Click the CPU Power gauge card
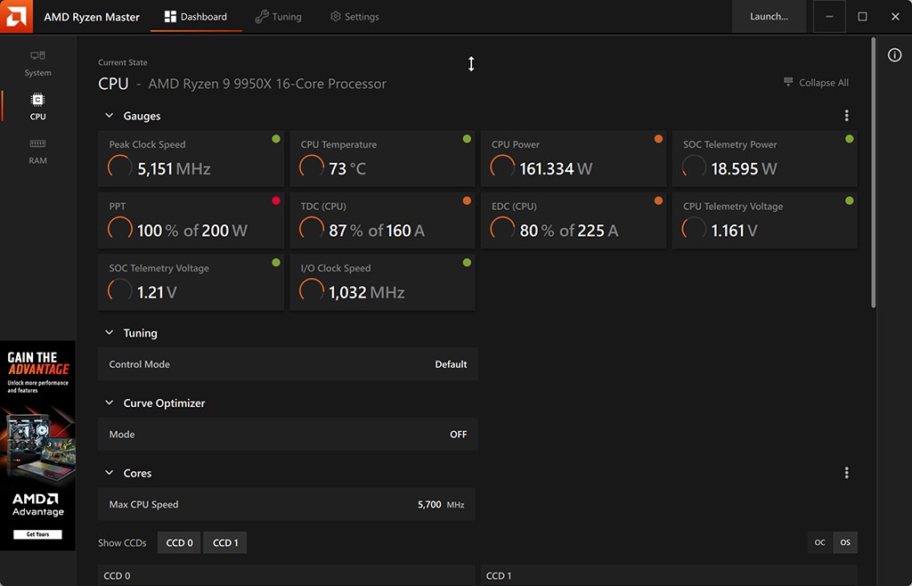 [x=574, y=159]
